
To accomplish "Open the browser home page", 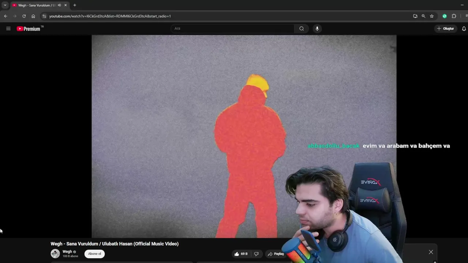I will tap(33, 16).
